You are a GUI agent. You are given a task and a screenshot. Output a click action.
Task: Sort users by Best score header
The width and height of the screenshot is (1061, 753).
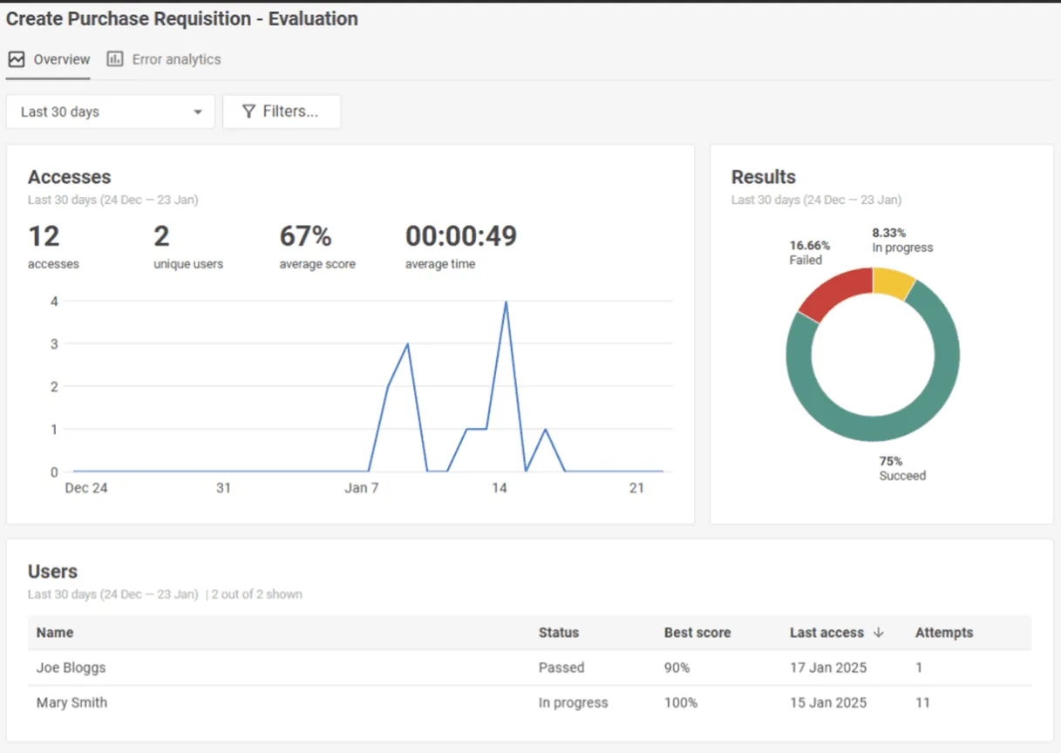(x=697, y=633)
